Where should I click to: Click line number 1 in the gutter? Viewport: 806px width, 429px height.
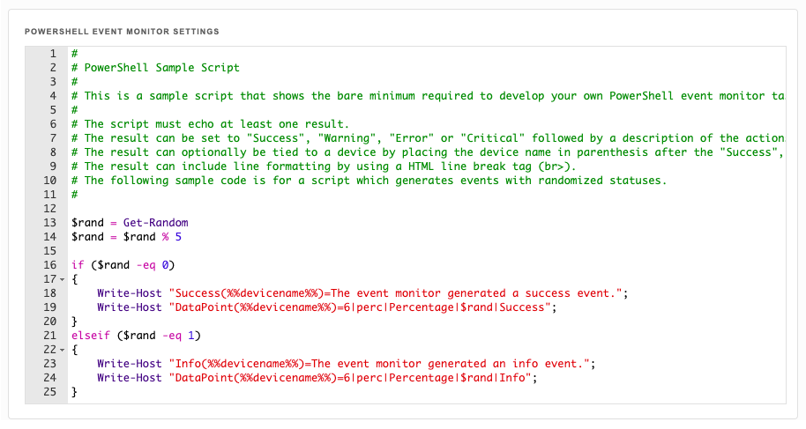pos(53,54)
